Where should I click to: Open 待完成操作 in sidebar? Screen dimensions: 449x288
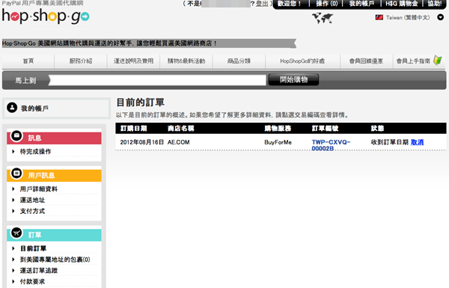pos(35,151)
